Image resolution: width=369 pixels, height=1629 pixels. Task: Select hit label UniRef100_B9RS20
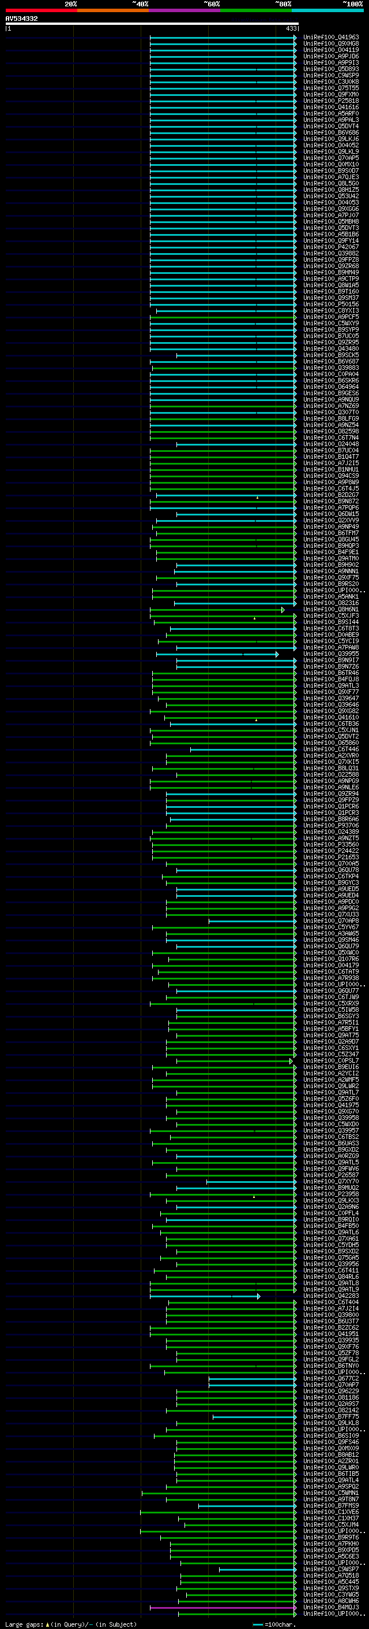point(331,584)
